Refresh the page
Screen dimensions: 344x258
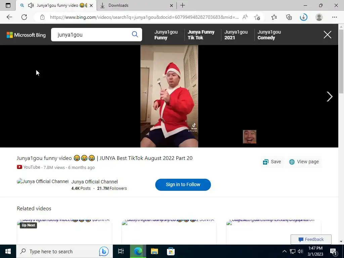[x=24, y=17]
